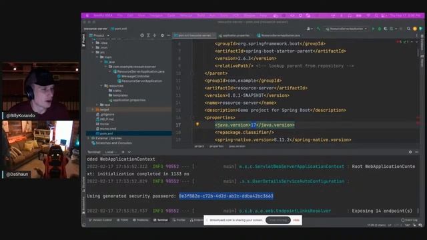Open the run configuration dropdown
427x240 pixels.
tap(346, 29)
